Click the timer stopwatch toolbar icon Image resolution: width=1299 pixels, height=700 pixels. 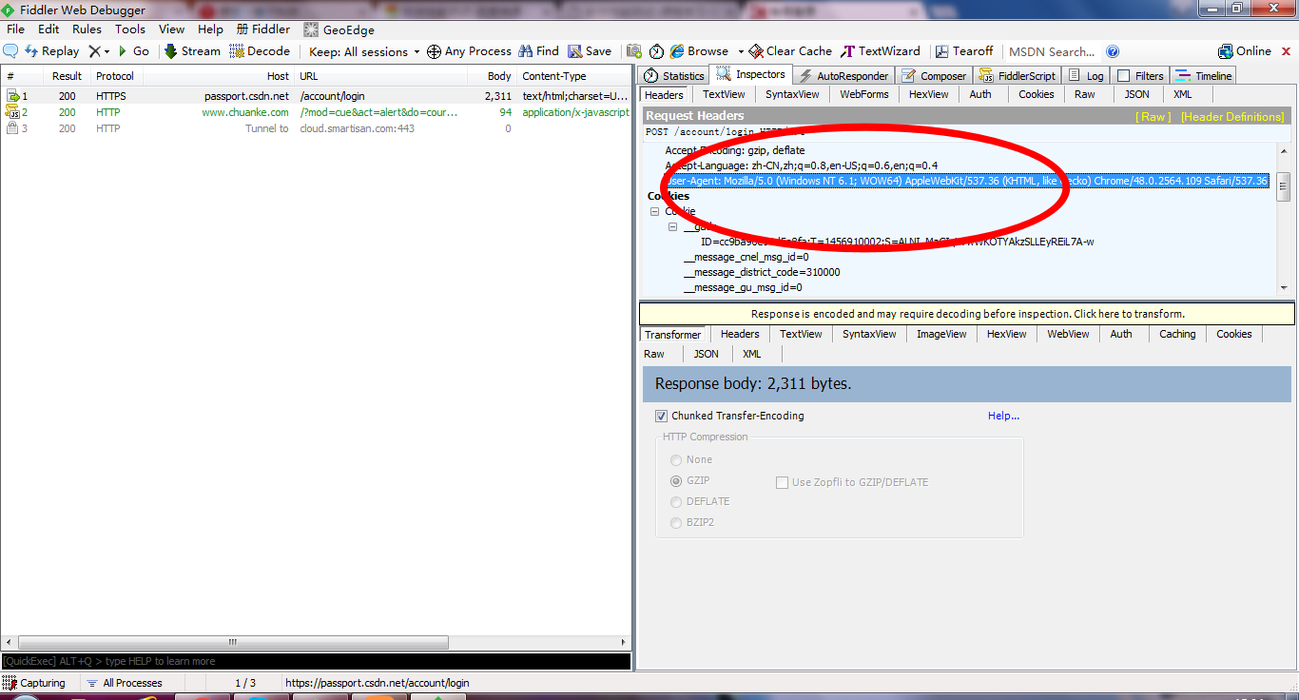point(657,51)
